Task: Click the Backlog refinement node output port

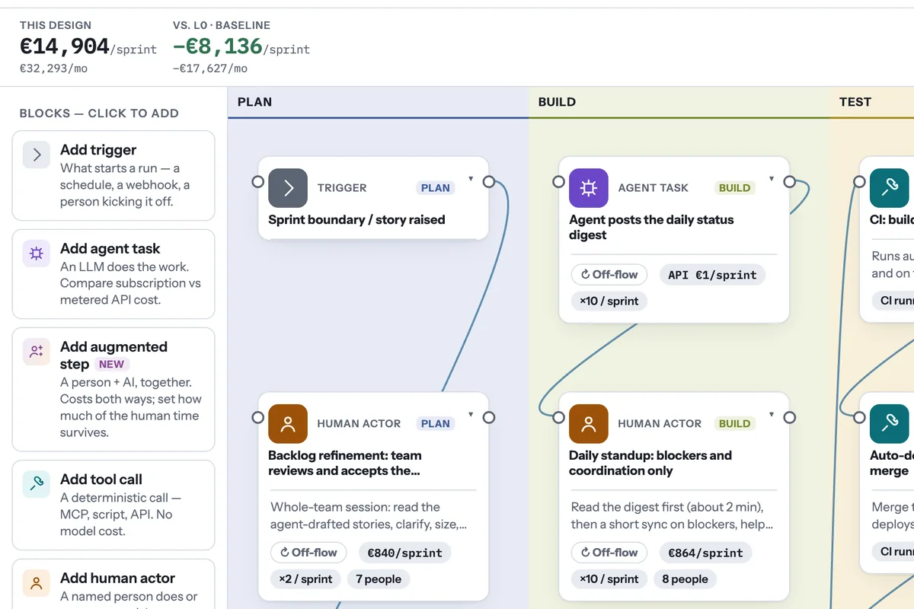Action: (489, 417)
